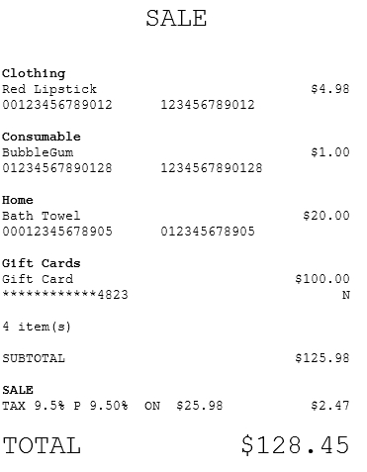Viewport: 367px width, 472px height.
Task: Click the Consumable category heading
Action: tap(42, 137)
